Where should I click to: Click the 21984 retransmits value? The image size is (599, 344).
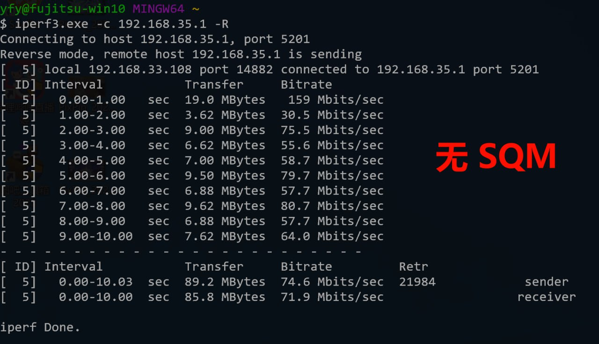417,282
